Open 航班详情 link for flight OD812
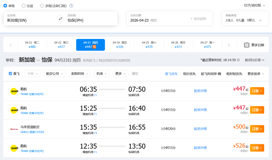 tap(200, 129)
